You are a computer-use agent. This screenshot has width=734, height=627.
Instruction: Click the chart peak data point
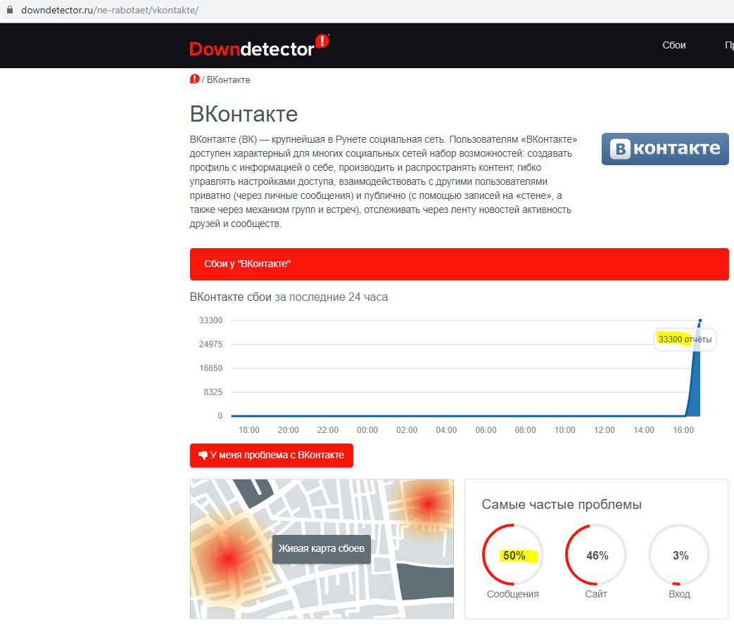(700, 321)
